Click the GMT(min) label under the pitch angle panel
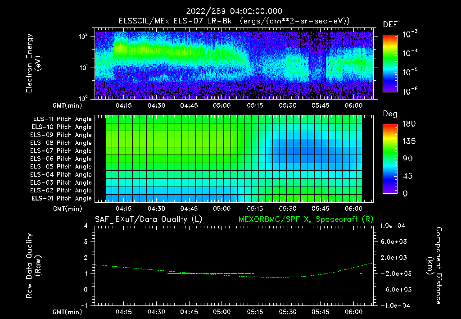This screenshot has width=461, height=319. tap(68, 209)
